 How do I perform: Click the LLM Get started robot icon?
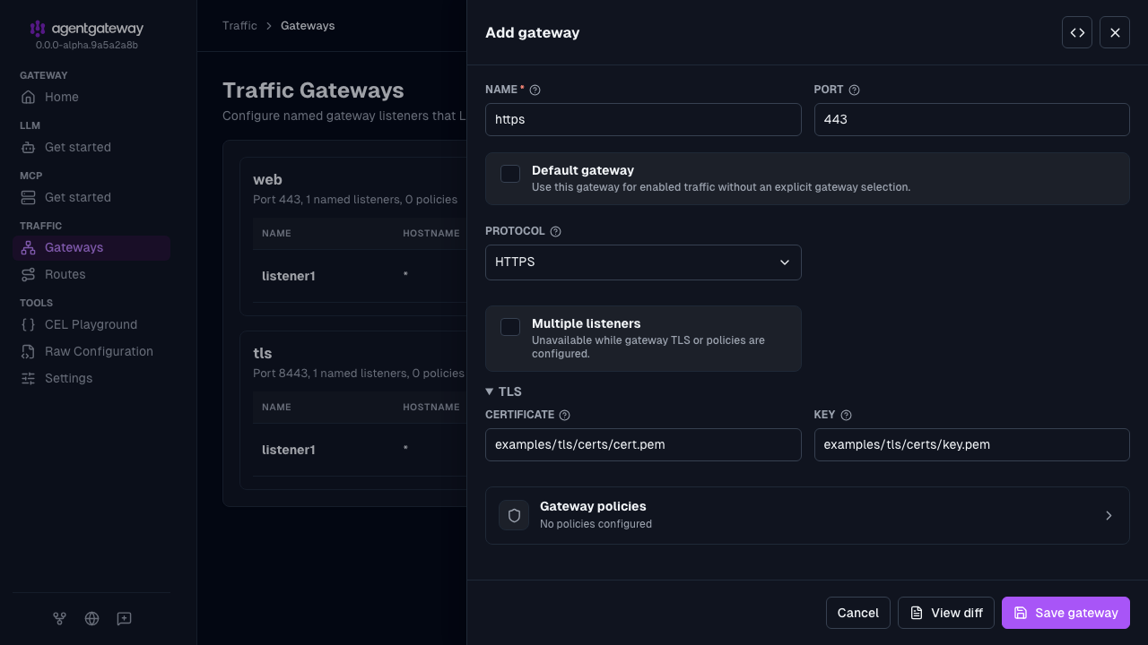pyautogui.click(x=29, y=147)
